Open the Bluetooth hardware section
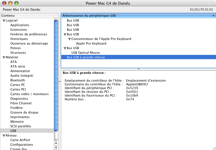 click(x=18, y=80)
